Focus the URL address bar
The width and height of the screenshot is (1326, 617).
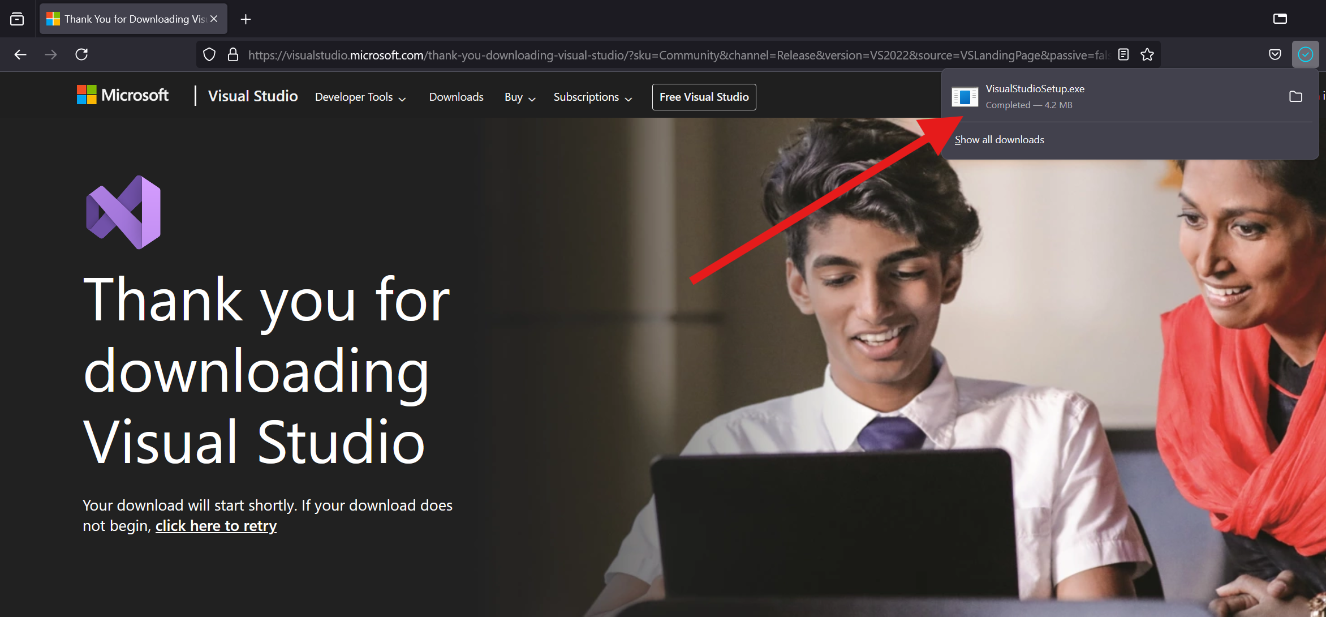click(x=679, y=55)
